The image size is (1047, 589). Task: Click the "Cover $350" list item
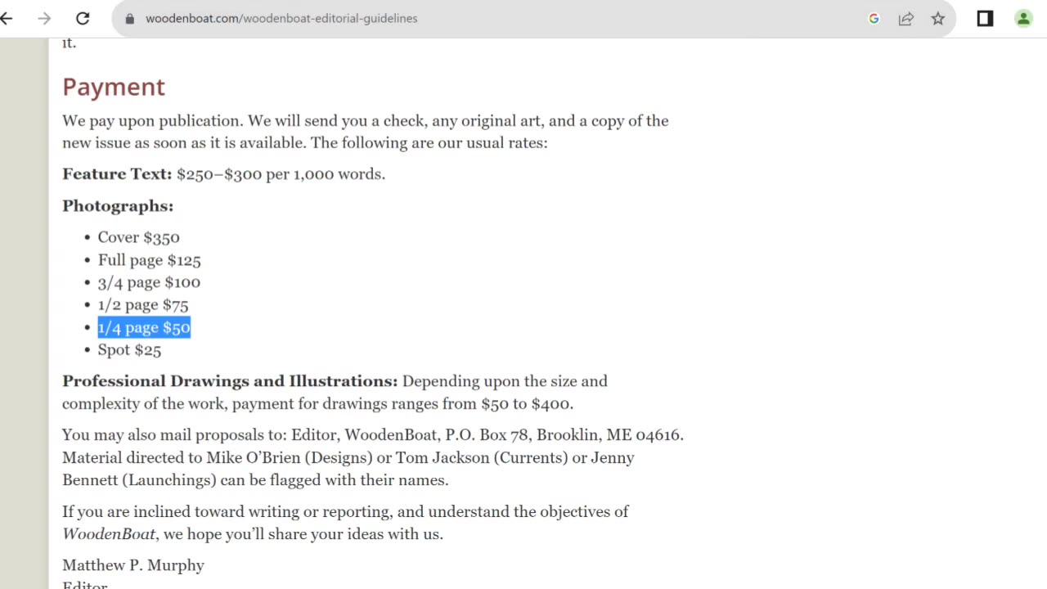pos(138,237)
